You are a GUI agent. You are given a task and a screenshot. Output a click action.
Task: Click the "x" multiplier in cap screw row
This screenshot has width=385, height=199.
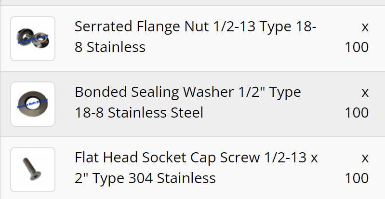pyautogui.click(x=365, y=158)
